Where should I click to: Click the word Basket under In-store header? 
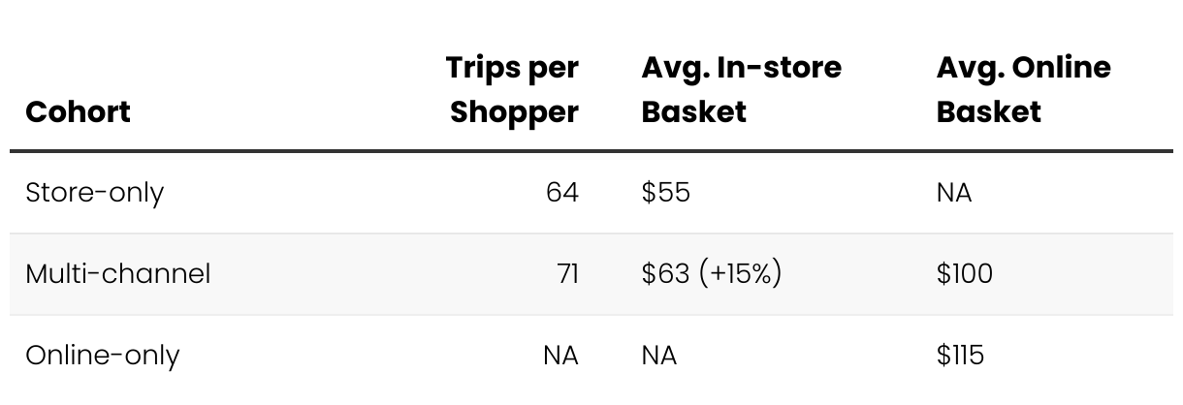pyautogui.click(x=693, y=111)
